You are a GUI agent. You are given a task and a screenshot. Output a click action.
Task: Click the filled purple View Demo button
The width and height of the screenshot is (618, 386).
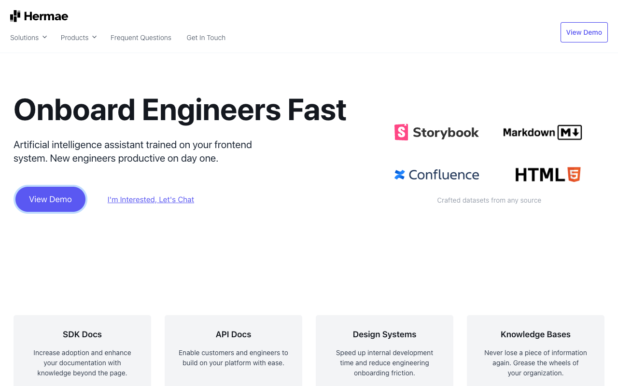pyautogui.click(x=50, y=199)
